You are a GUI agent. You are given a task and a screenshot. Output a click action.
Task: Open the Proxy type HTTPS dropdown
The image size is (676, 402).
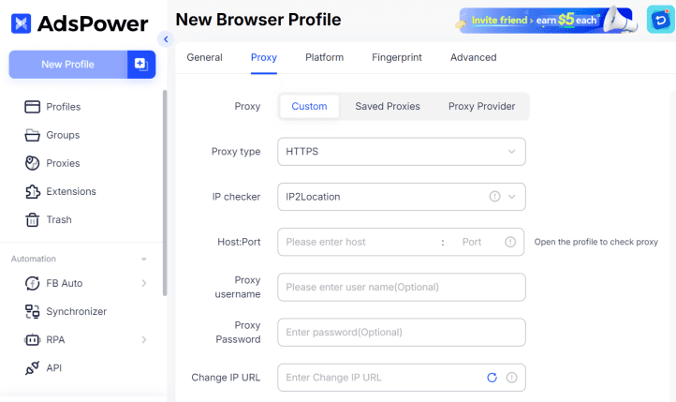click(x=401, y=152)
